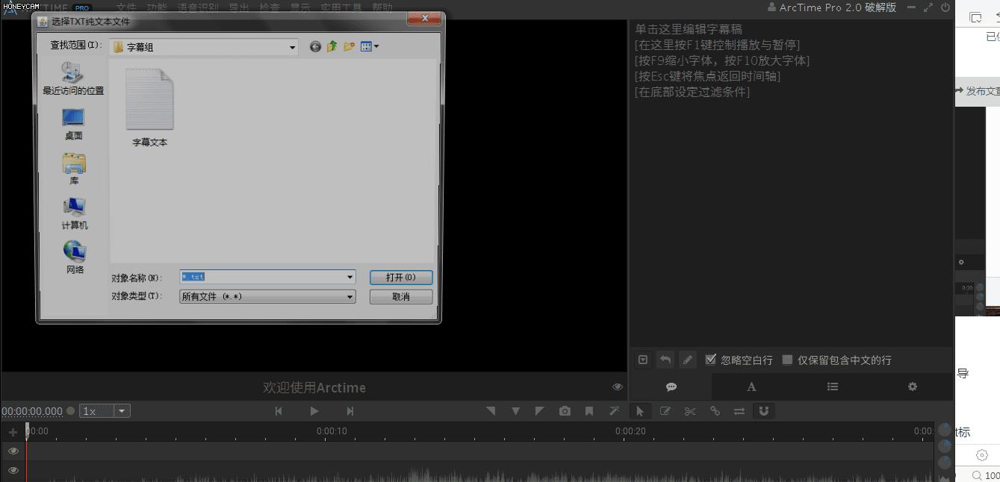Viewport: 1000px width, 482px height.
Task: Open the settings gear in the subtitle panel
Action: click(912, 386)
